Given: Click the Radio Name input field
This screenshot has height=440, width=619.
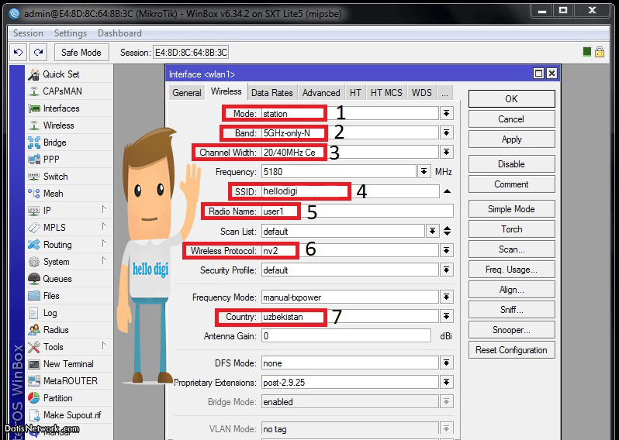Looking at the screenshot, I should [358, 211].
